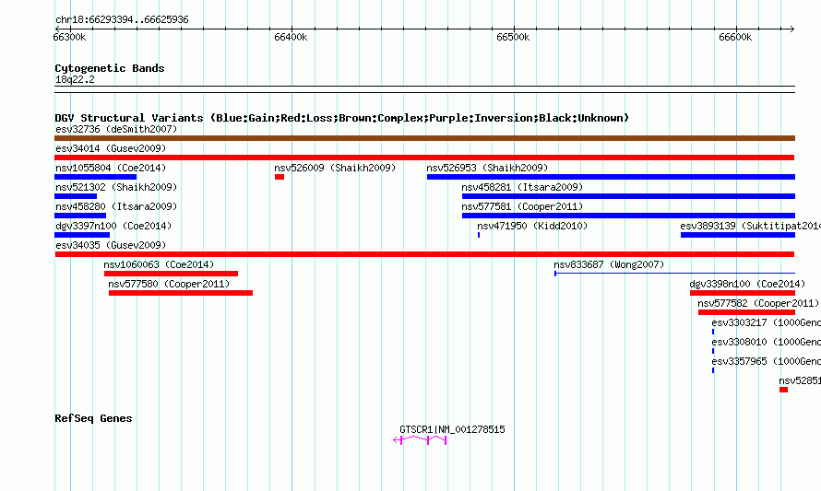Click the DGV Structural Variants track title
This screenshot has width=821, height=491.
[x=342, y=118]
